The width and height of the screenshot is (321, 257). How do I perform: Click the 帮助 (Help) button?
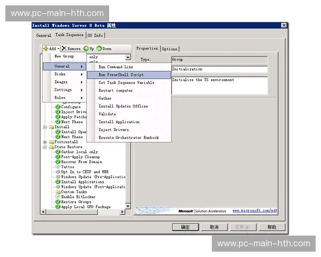(272, 227)
